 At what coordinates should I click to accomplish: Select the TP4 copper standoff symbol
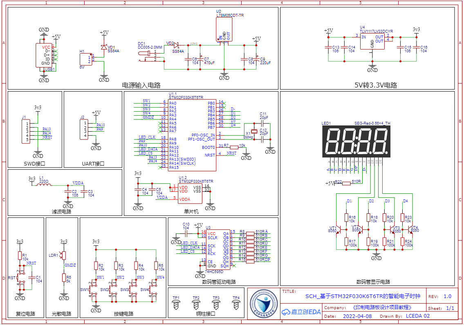pos(236,305)
